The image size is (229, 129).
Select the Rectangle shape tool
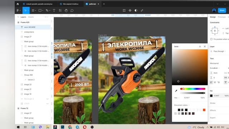point(40,10)
